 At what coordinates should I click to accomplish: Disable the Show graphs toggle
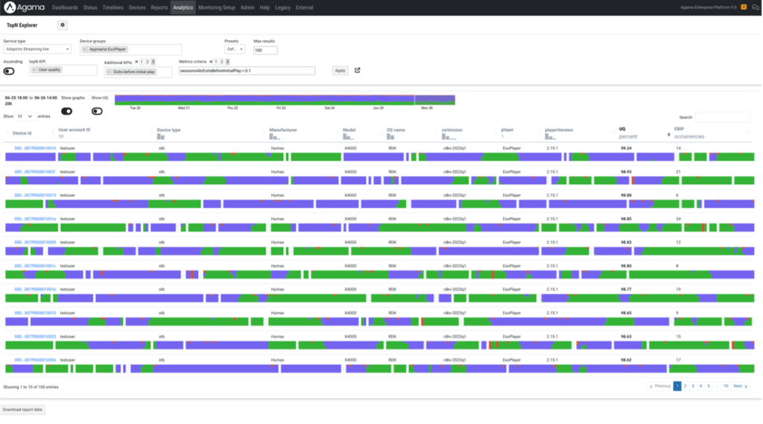point(66,111)
